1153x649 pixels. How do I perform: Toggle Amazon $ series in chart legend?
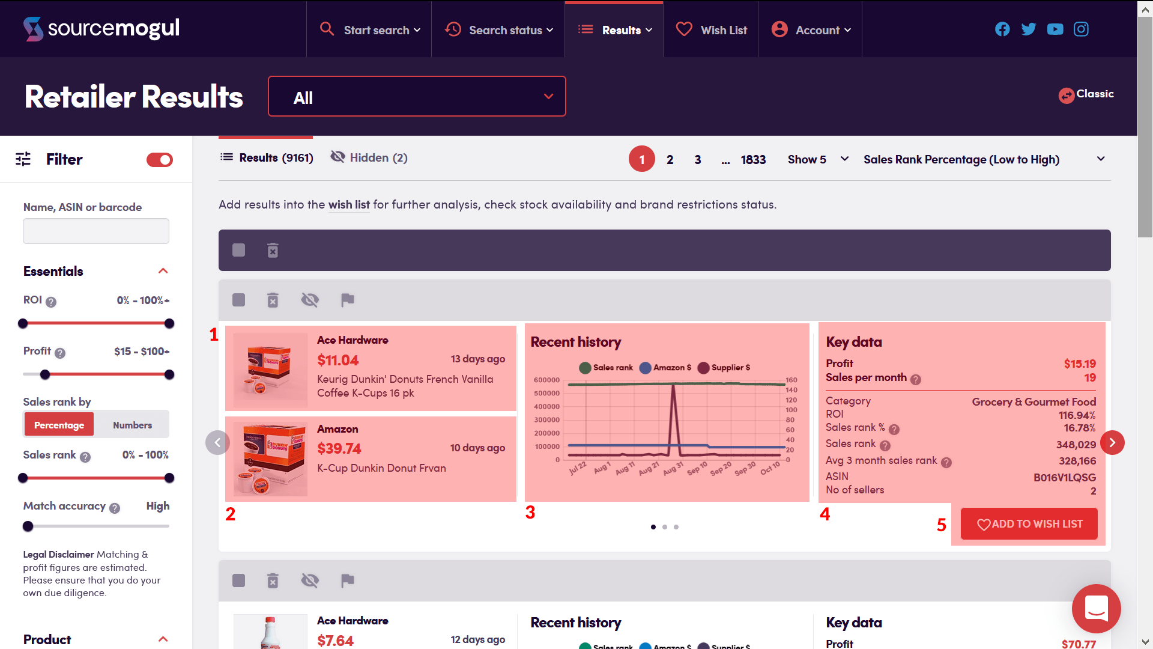coord(665,368)
